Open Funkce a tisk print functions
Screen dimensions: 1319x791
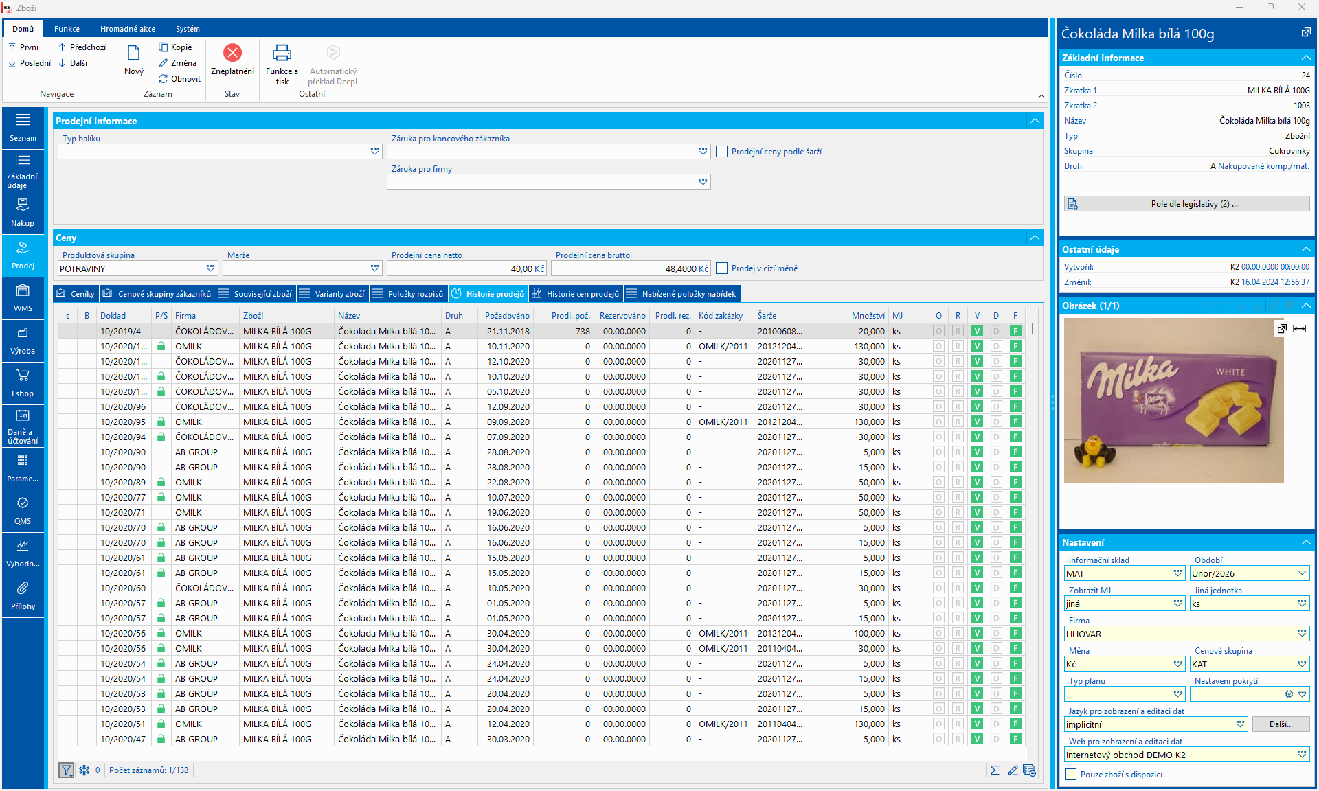[282, 63]
